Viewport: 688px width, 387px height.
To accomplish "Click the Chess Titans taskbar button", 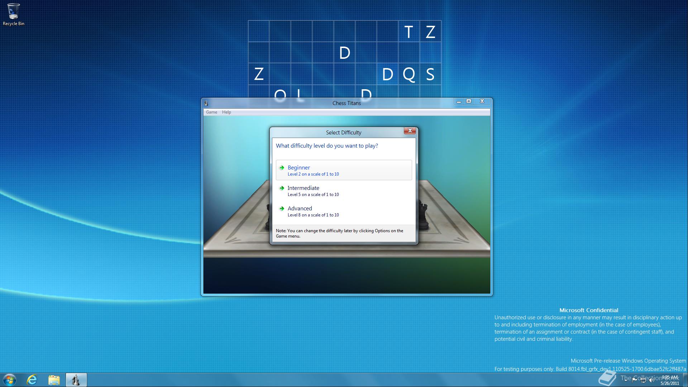I will 76,380.
